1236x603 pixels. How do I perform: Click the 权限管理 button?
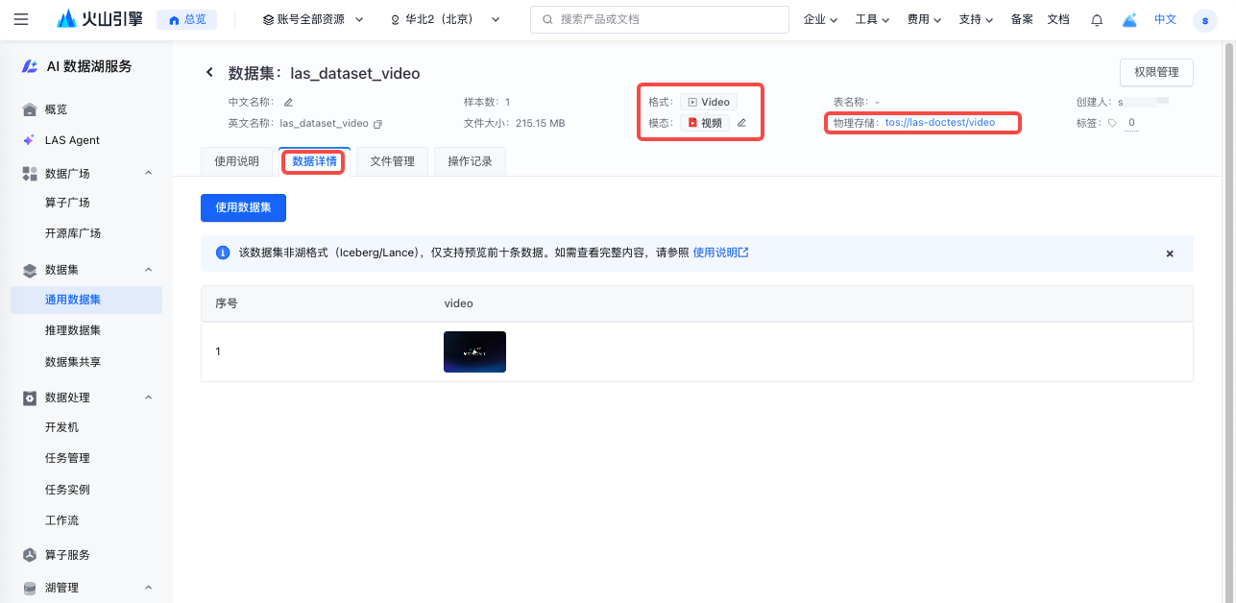point(1156,72)
